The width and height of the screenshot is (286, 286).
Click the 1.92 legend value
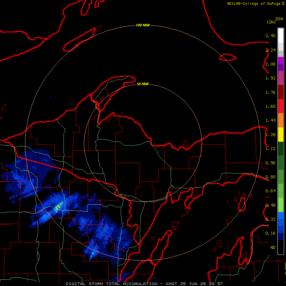click(270, 78)
